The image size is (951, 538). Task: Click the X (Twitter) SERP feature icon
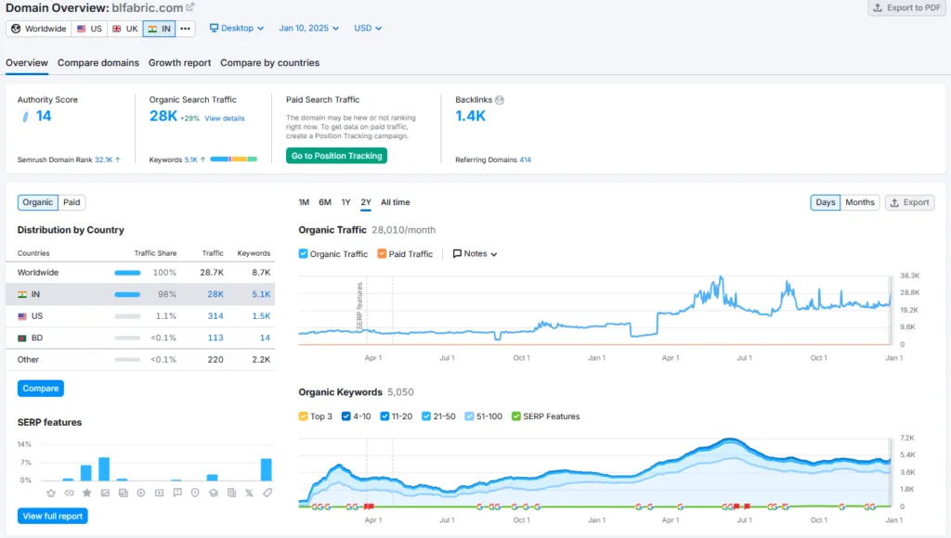[x=249, y=493]
